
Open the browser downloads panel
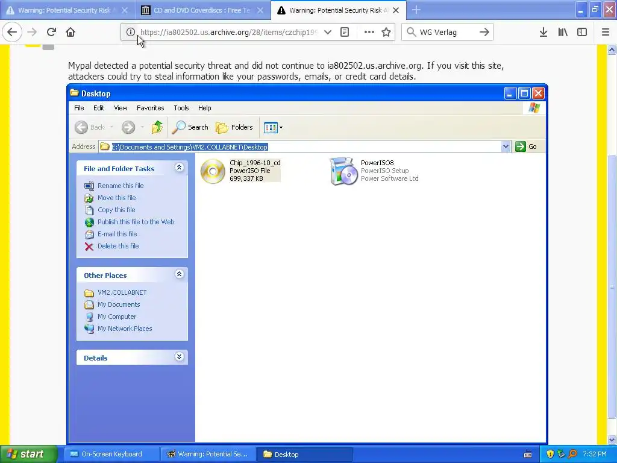coord(543,32)
